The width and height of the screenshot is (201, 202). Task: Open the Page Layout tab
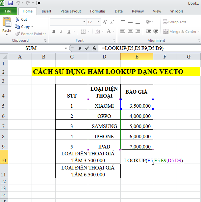coord(71,11)
